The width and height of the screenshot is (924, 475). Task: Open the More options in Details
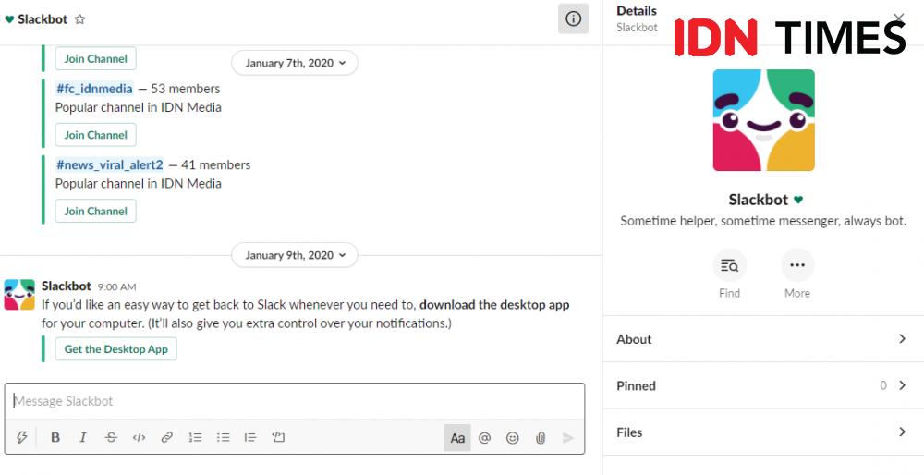(797, 265)
